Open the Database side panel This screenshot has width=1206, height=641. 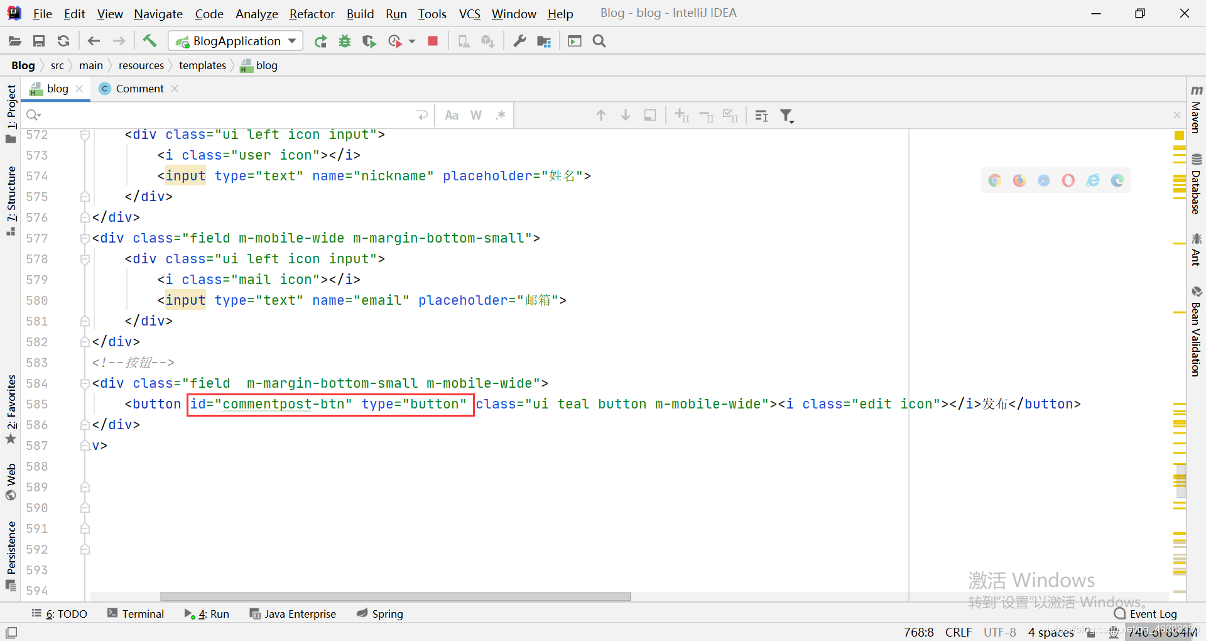click(1196, 184)
